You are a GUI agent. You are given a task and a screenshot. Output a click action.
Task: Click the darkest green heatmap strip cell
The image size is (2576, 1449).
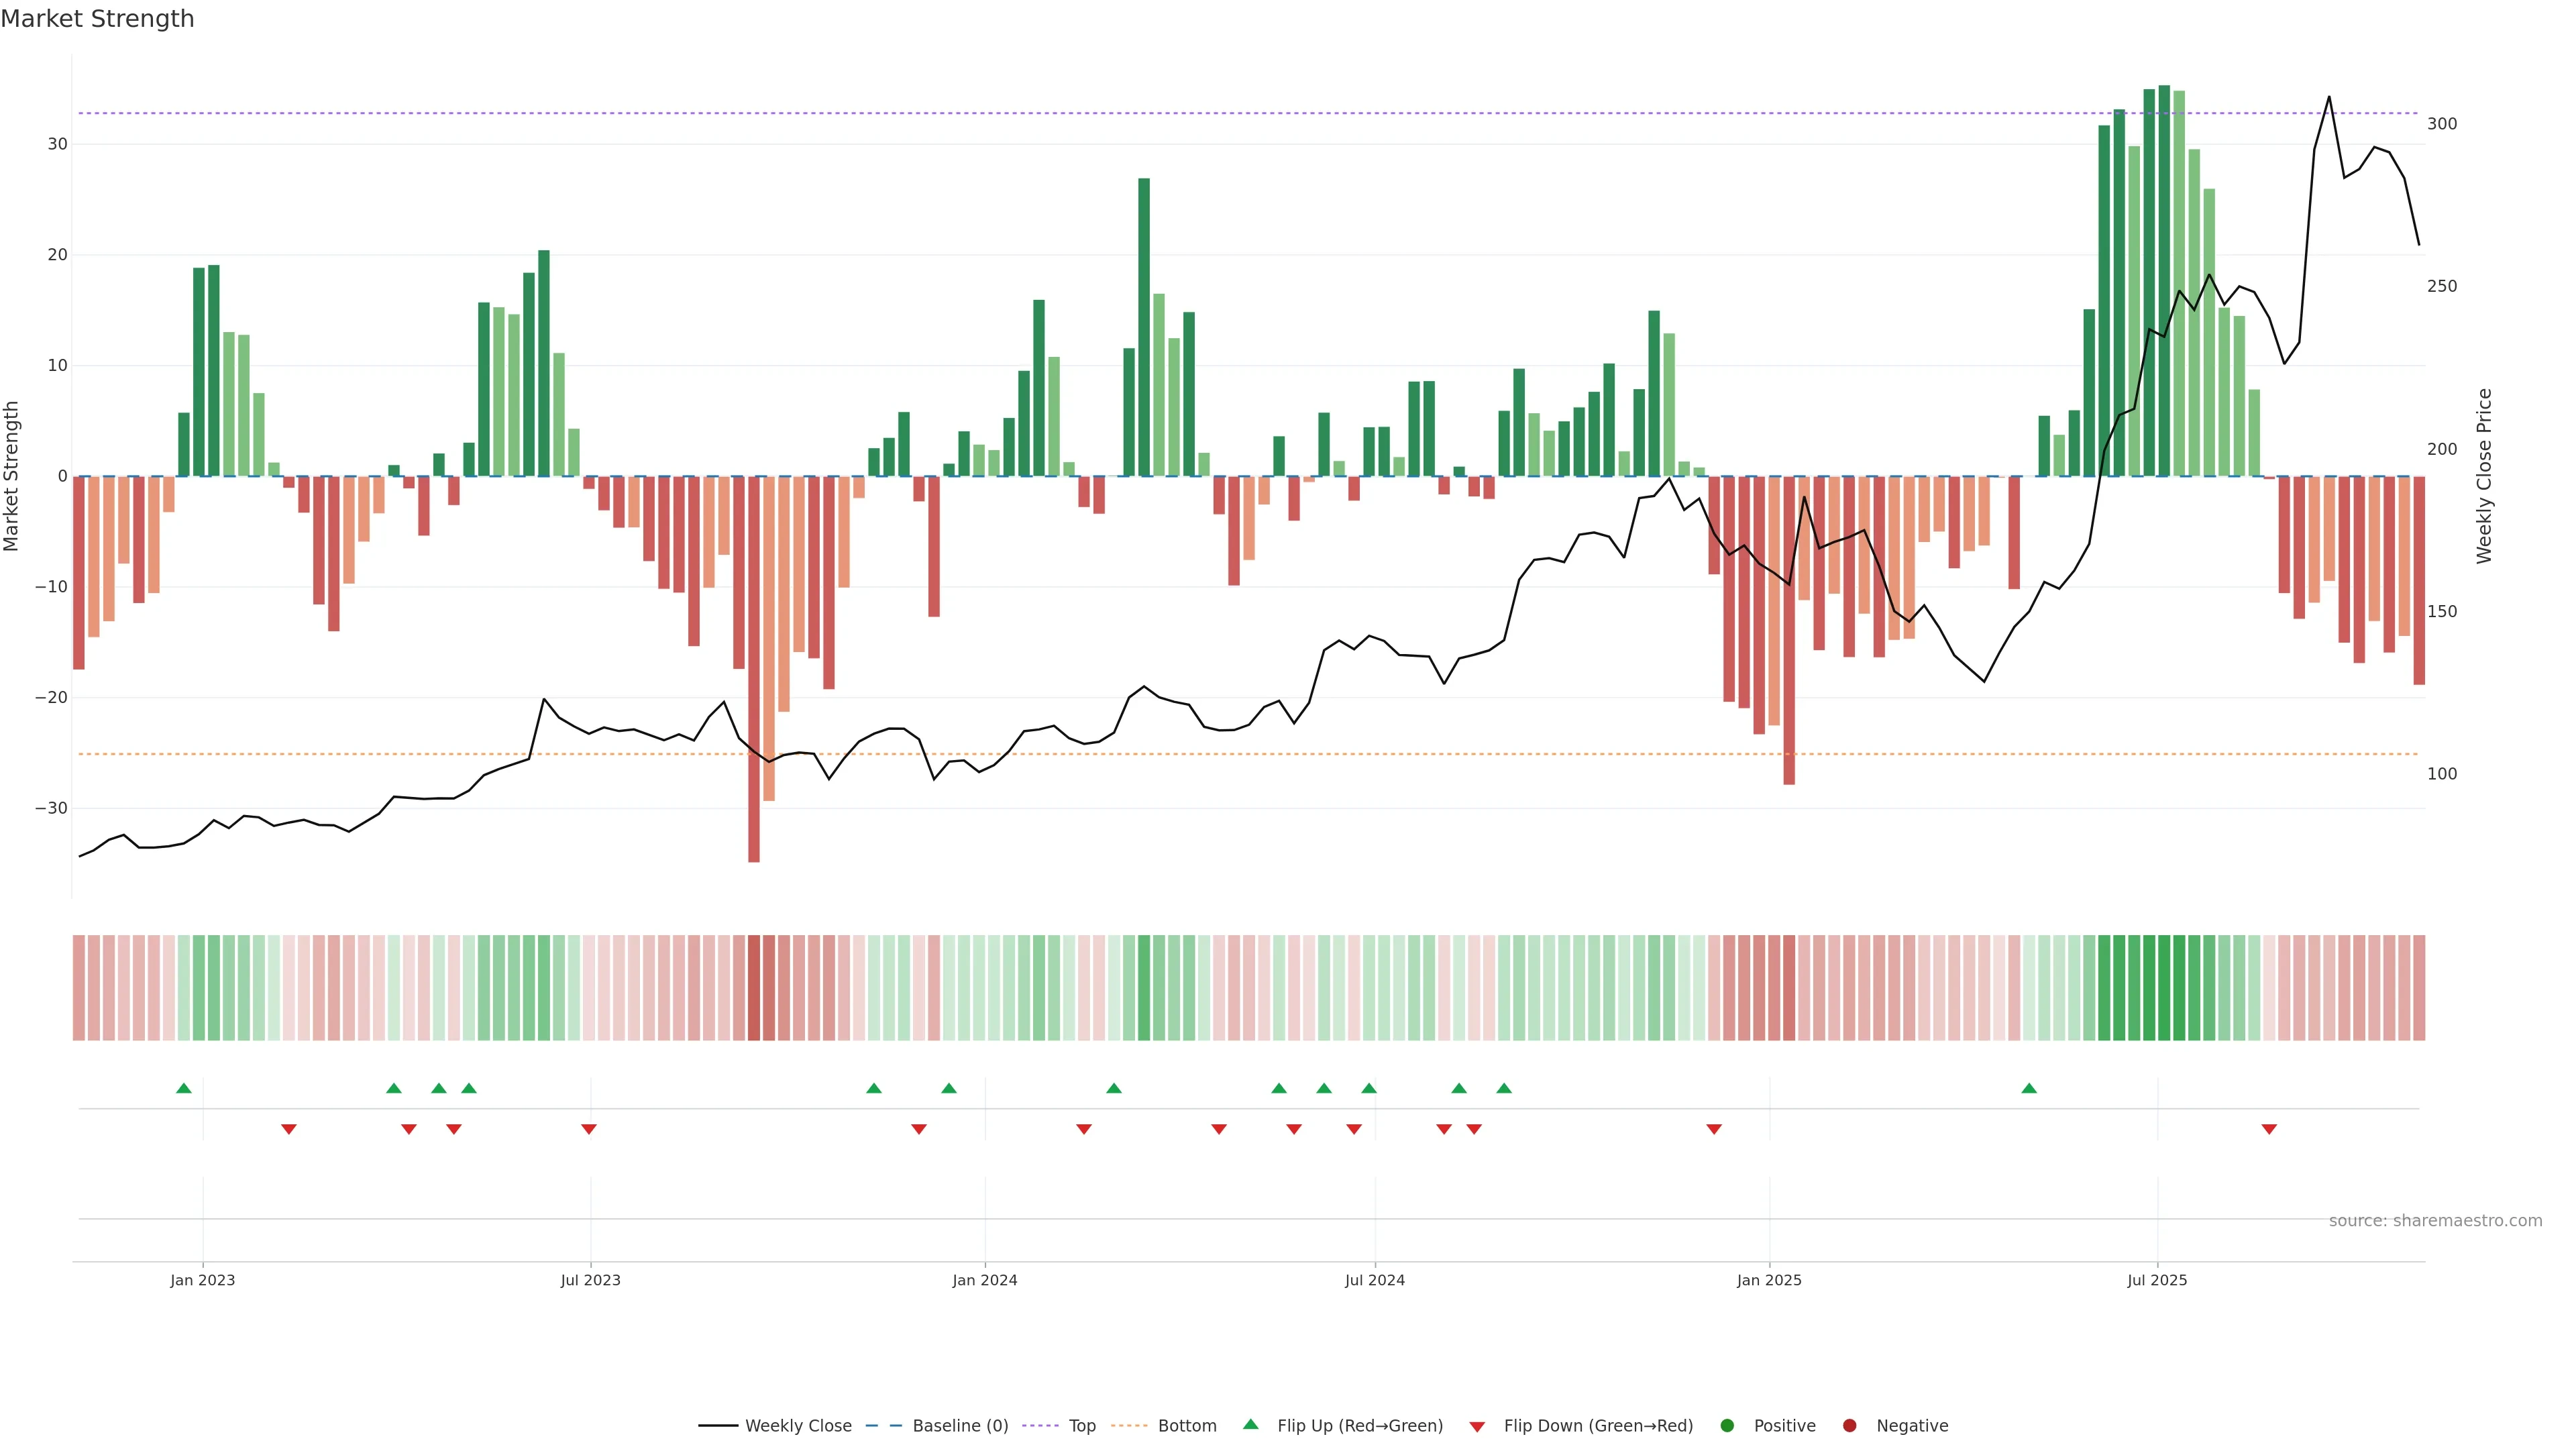[x=2164, y=988]
